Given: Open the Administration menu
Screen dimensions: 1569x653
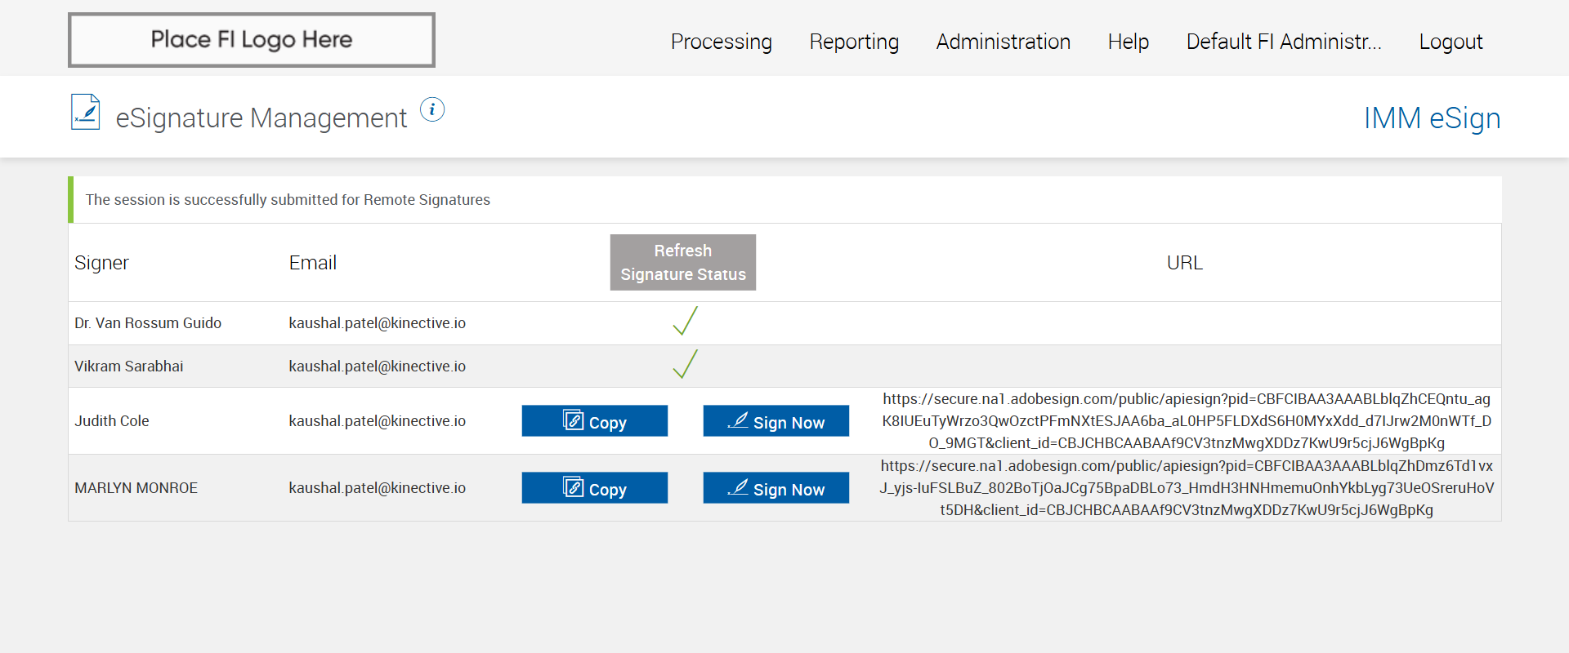Looking at the screenshot, I should click(x=1003, y=42).
